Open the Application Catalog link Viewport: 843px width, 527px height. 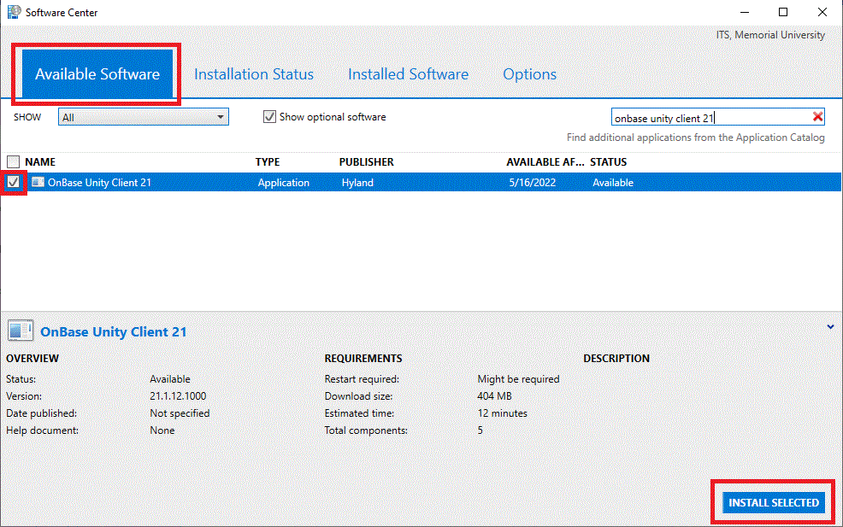(695, 138)
